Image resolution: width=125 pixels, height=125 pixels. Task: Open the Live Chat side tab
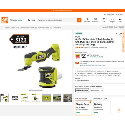click(124, 36)
